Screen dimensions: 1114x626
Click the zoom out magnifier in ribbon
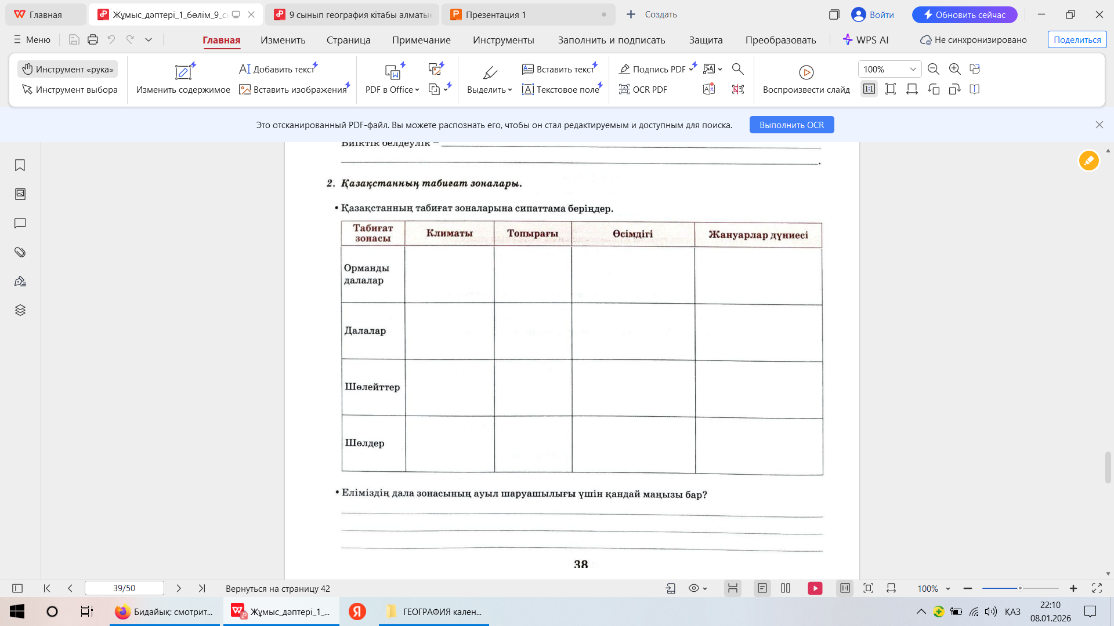tap(933, 69)
